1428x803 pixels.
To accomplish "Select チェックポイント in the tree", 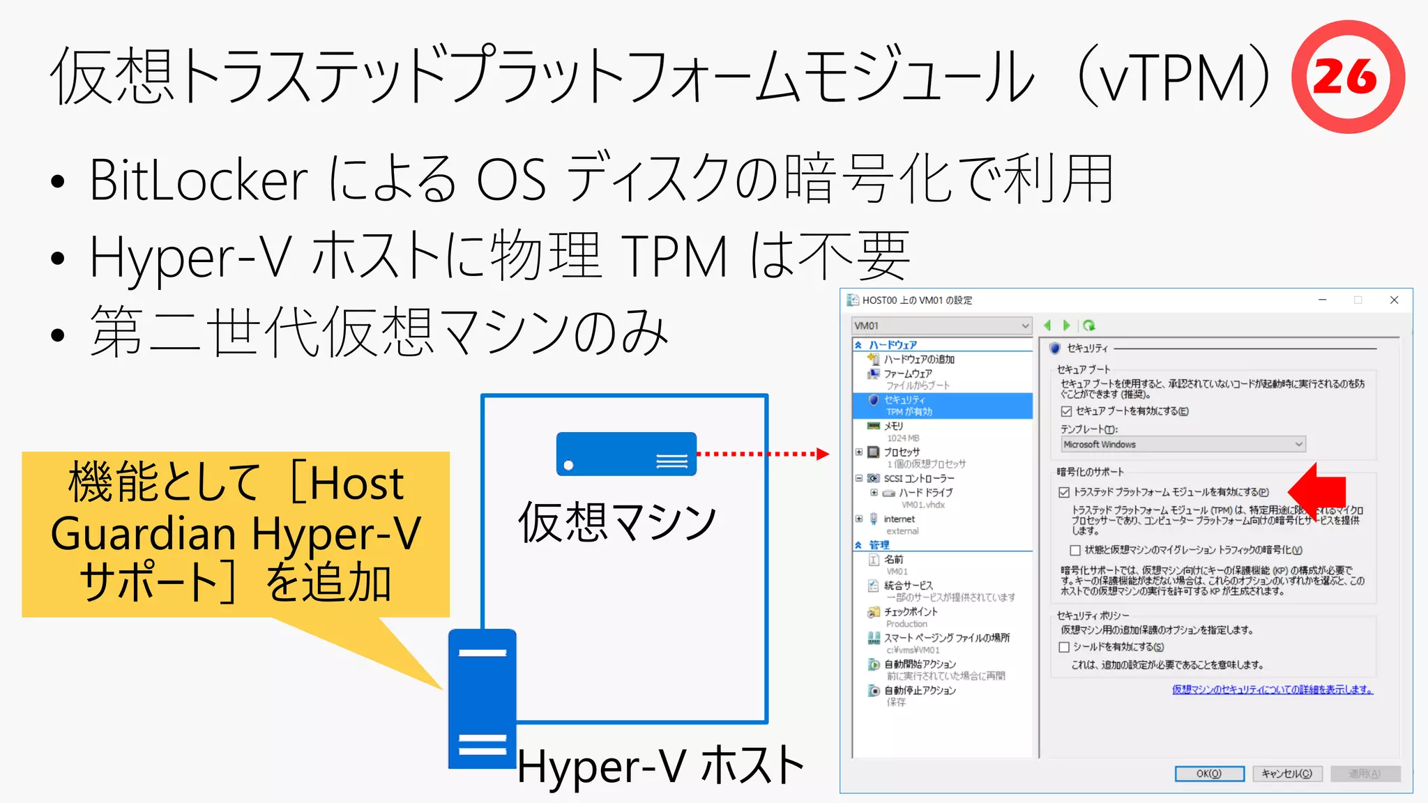I will [x=911, y=612].
